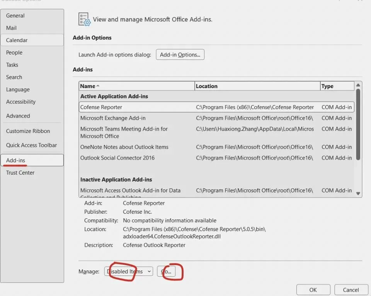This screenshot has height=296, width=371.
Task: Click COM Add-in type for Outlook Social Connector
Action: coord(337,158)
